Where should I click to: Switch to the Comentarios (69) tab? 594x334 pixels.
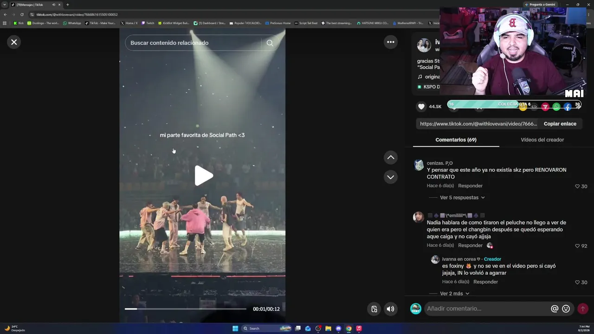[456, 140]
